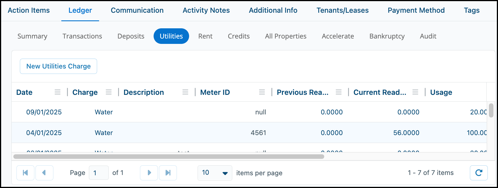Sort by the Charge column header
The image size is (498, 188).
pyautogui.click(x=85, y=92)
